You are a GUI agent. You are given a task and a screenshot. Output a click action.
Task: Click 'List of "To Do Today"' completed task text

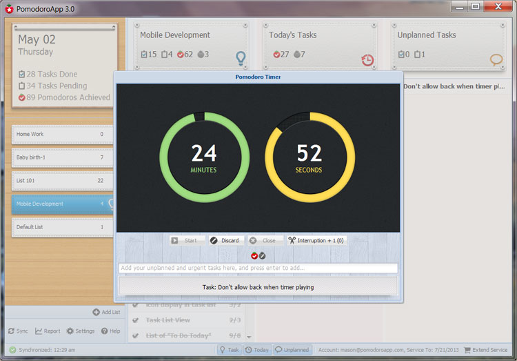coord(179,336)
